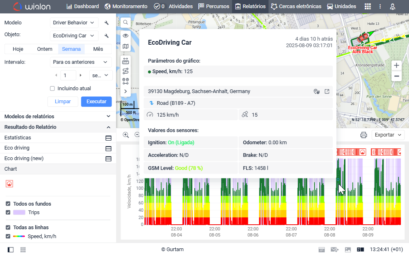The width and height of the screenshot is (409, 256).
Task: Click the Executar button
Action: [96, 102]
